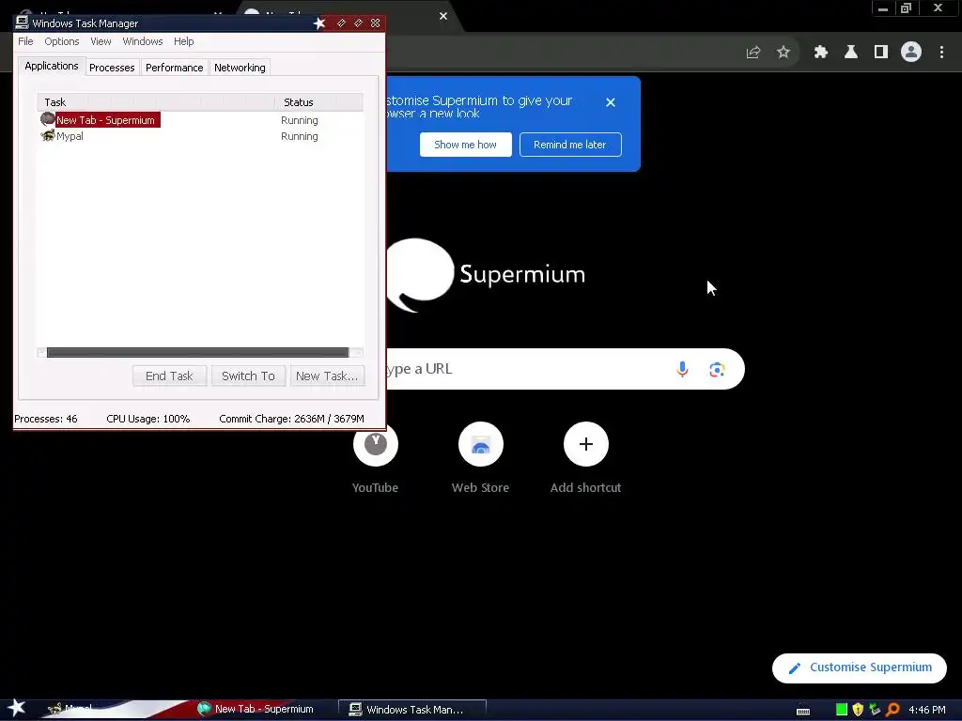This screenshot has height=721, width=962.
Task: Click the star icon in Task Manager title bar
Action: [319, 23]
